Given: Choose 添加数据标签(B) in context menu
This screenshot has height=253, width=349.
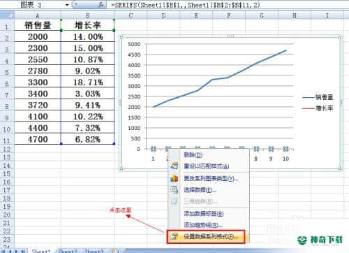Looking at the screenshot, I should [x=204, y=214].
